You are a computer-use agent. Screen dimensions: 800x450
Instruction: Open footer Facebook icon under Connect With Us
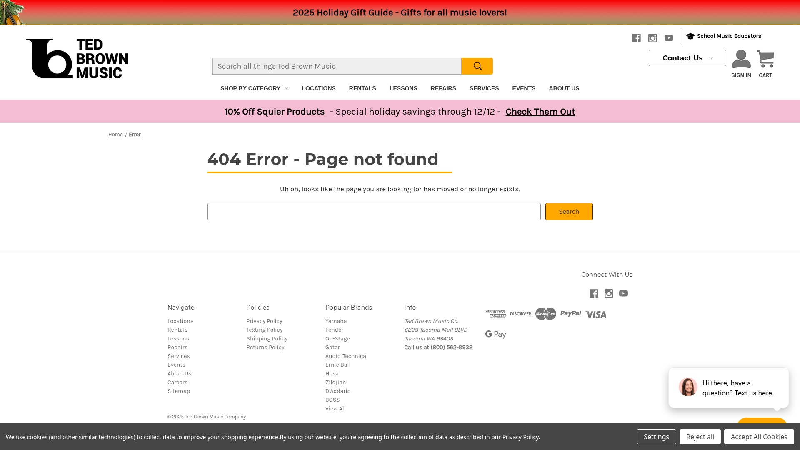pyautogui.click(x=594, y=293)
